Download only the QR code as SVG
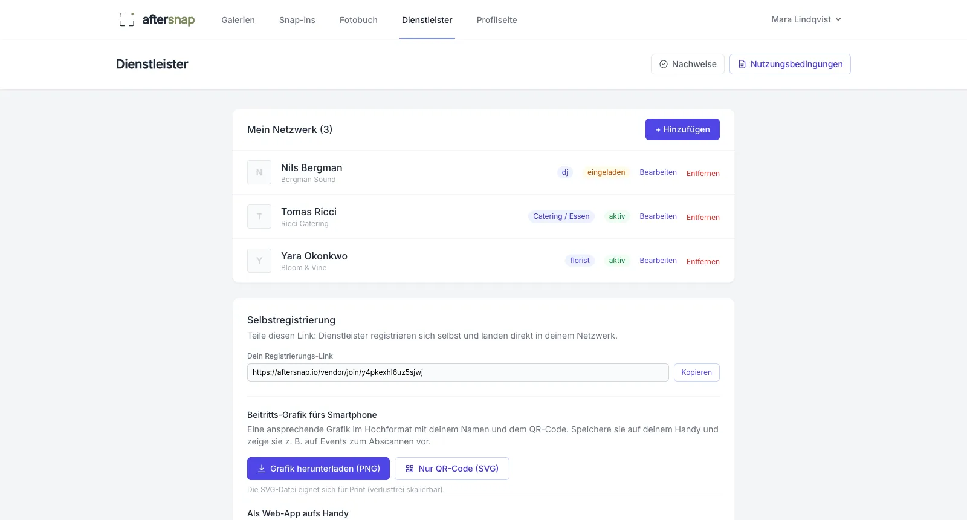 coord(452,469)
